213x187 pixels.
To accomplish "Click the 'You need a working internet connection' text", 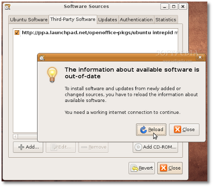I will click(x=122, y=112).
